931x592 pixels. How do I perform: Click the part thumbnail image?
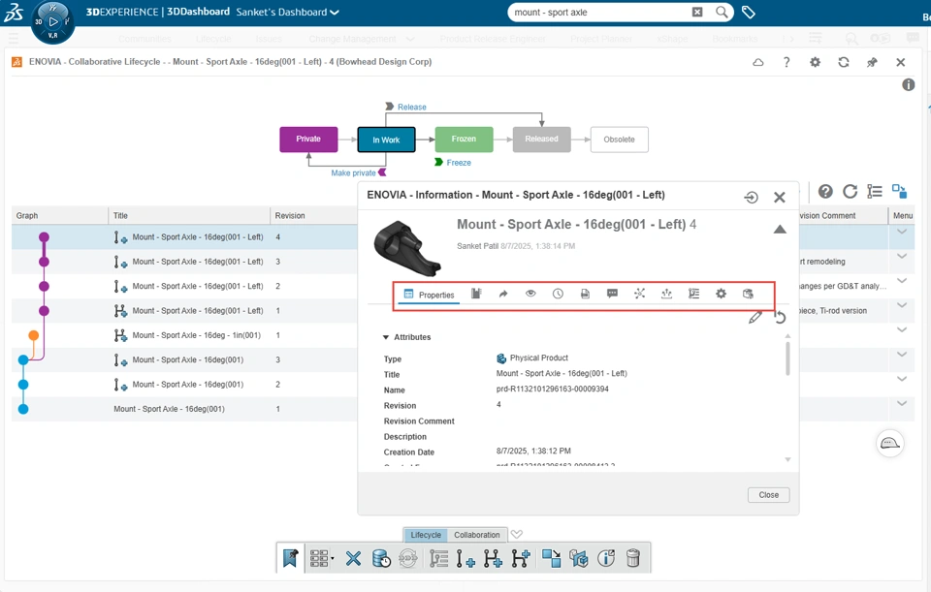click(407, 248)
